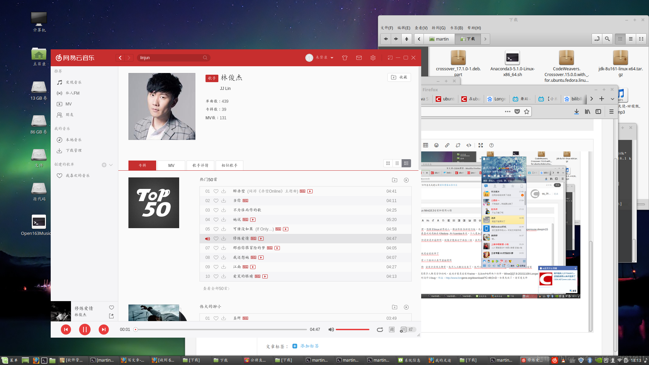Like song 10 爱笑的眼睛
This screenshot has width=649, height=365.
(x=216, y=276)
